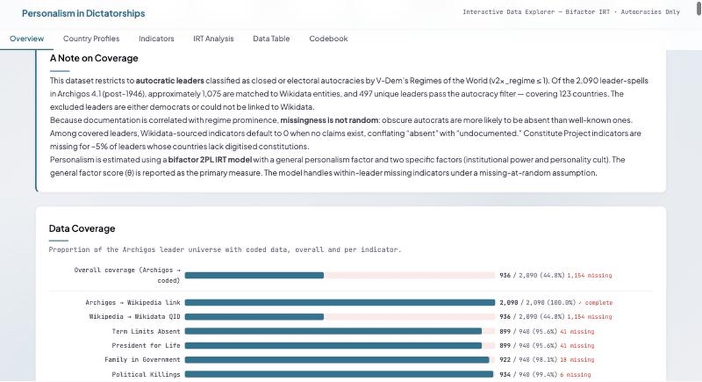
Task: Click "41 missing" in the President for Life row
Action: (577, 346)
